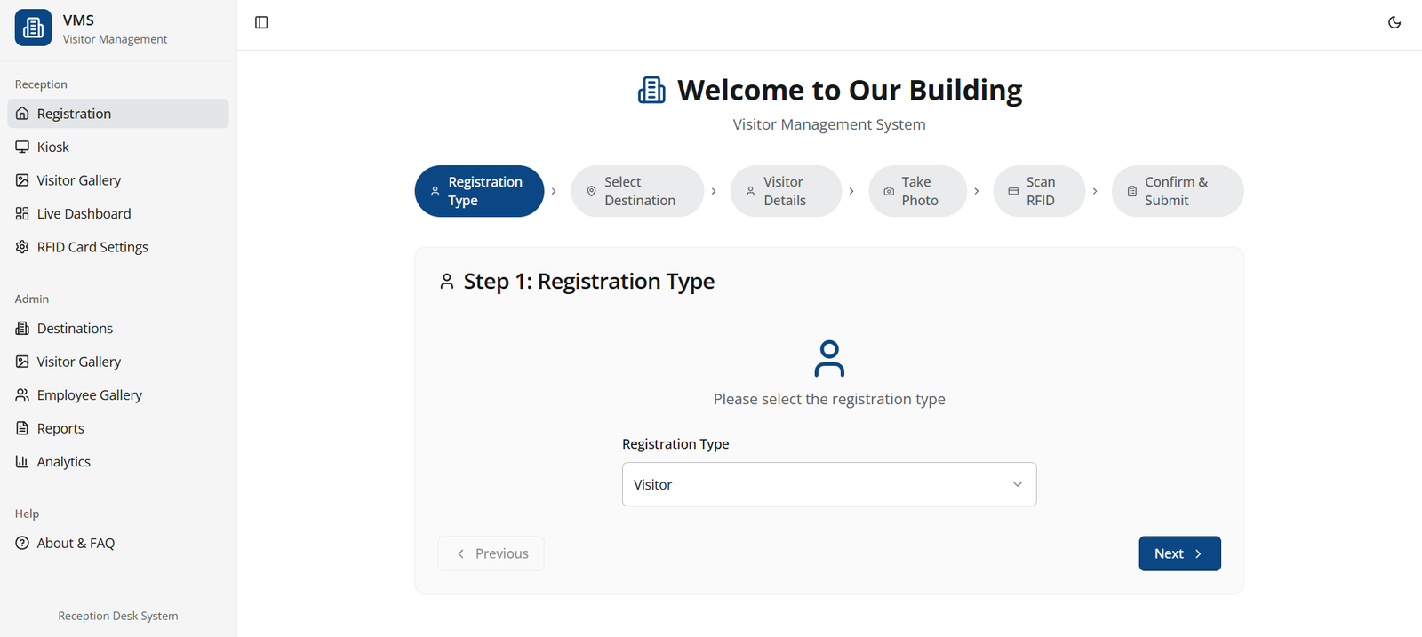
Task: Click the Destinations building icon
Action: pos(22,328)
